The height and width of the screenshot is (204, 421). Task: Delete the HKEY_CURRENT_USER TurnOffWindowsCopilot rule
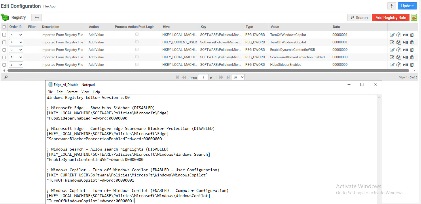(x=412, y=42)
